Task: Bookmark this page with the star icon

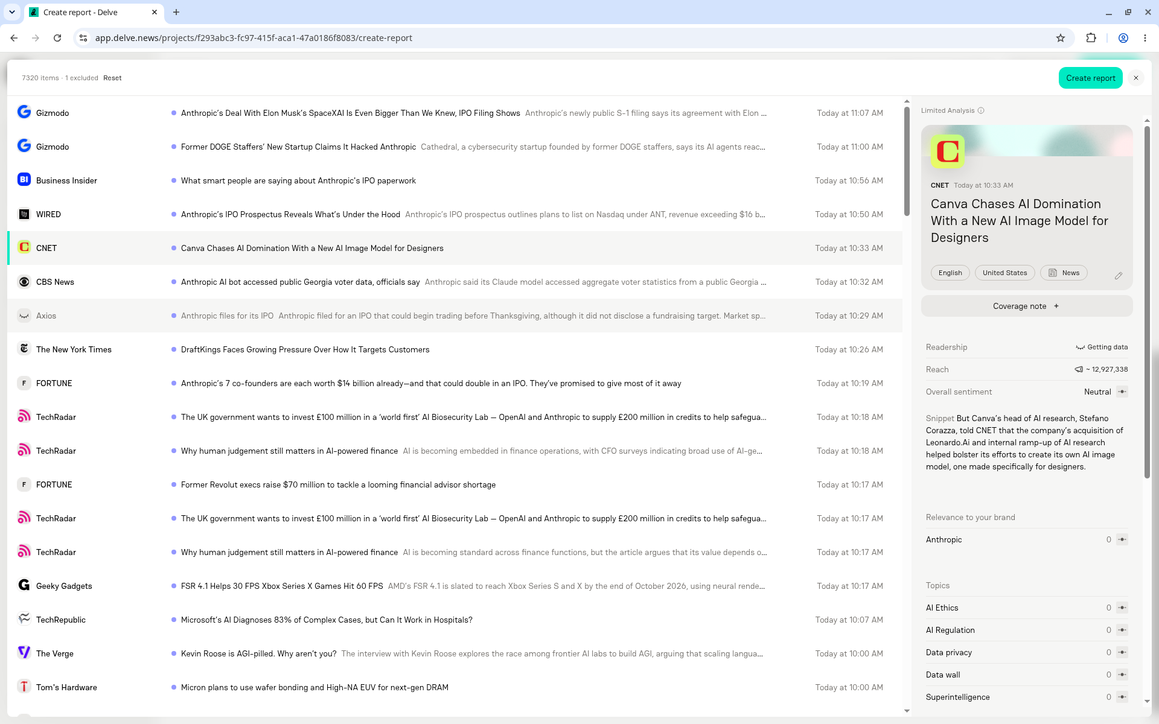Action: coord(1061,38)
